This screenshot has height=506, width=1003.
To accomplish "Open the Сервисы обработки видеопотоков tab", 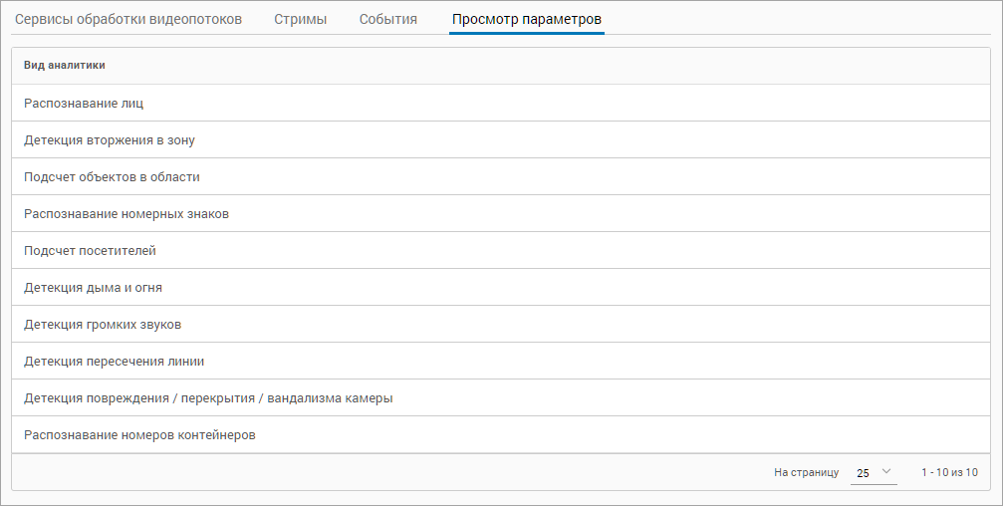I will coord(128,19).
